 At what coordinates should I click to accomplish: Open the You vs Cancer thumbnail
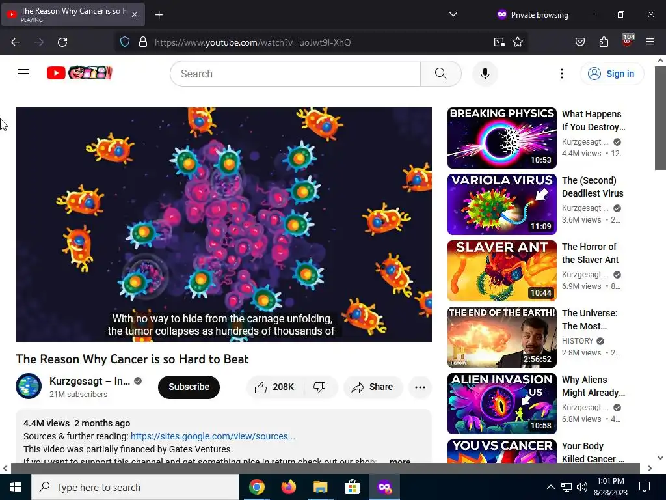[501, 451]
